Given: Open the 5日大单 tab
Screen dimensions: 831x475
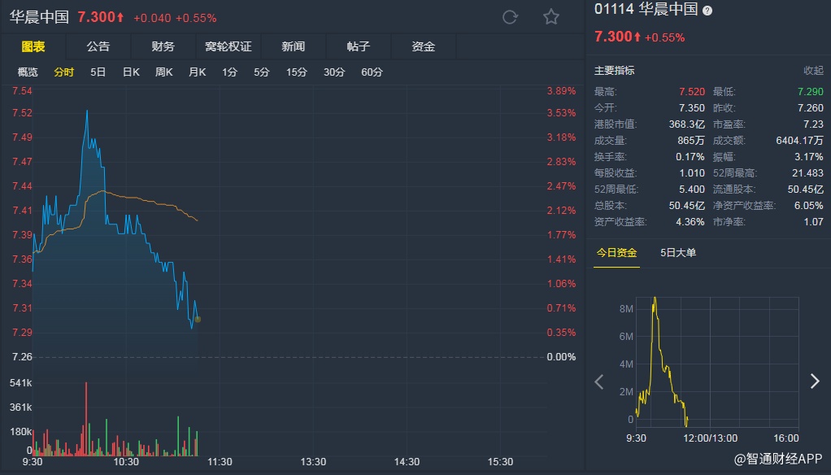Looking at the screenshot, I should pyautogui.click(x=678, y=253).
